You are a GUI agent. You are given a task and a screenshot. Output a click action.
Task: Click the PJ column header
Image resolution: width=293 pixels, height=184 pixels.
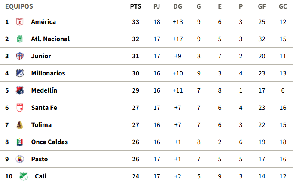pos(156,6)
